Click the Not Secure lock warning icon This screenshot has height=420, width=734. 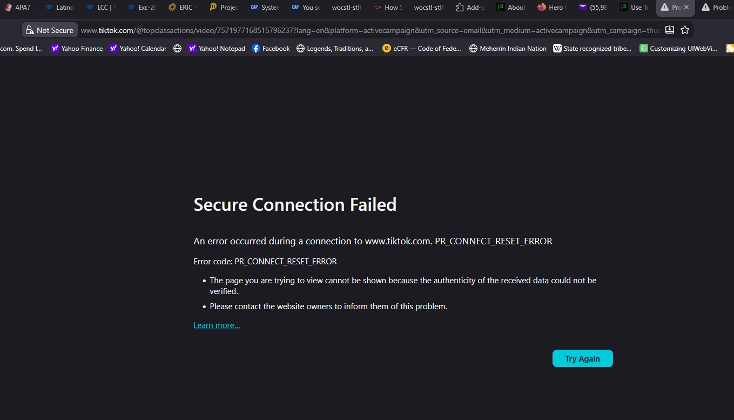tap(30, 30)
